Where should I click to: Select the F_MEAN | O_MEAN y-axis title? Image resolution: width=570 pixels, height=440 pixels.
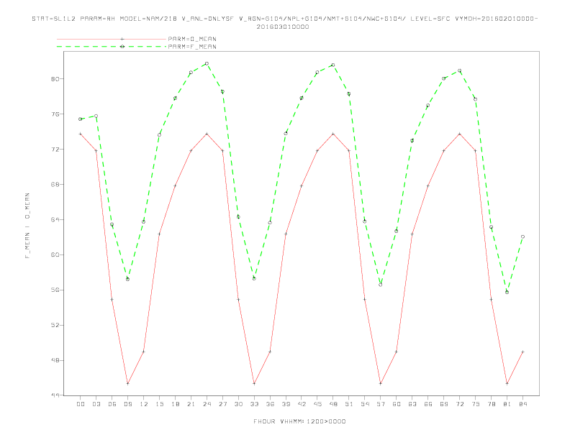pyautogui.click(x=27, y=226)
